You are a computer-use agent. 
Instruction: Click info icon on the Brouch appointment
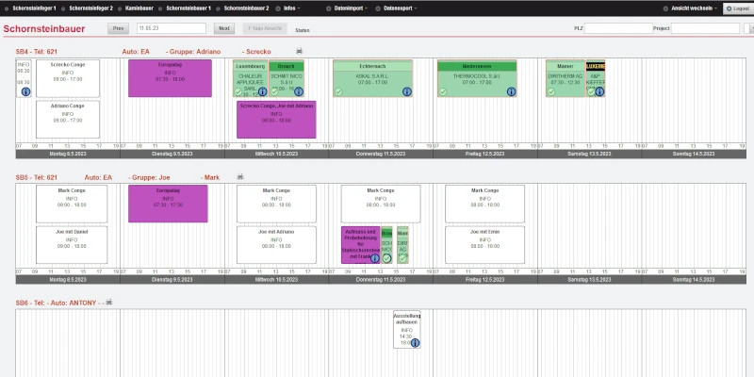click(301, 92)
